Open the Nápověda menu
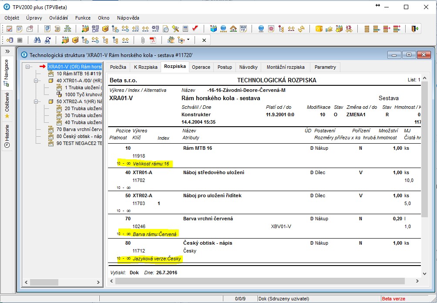Viewport: 437px width, 303px height. pos(128,18)
